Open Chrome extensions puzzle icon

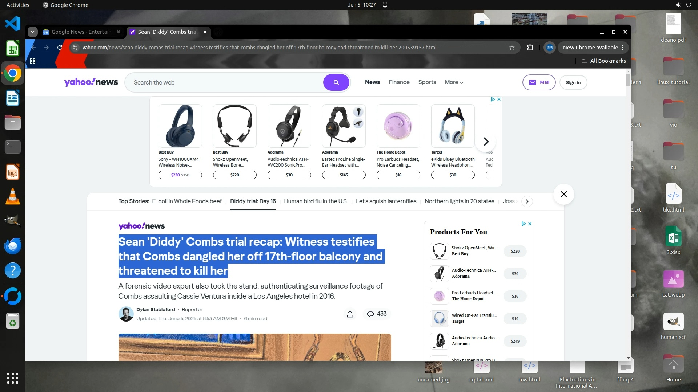530,48
